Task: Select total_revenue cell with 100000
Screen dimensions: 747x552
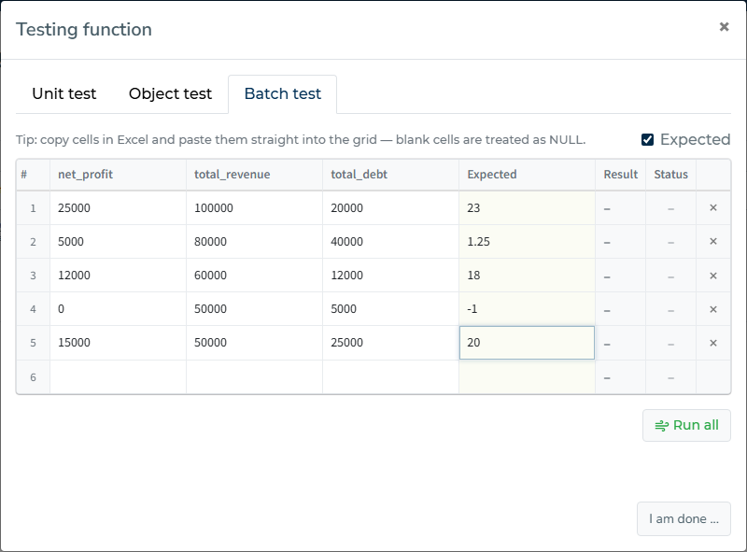Action: 254,208
